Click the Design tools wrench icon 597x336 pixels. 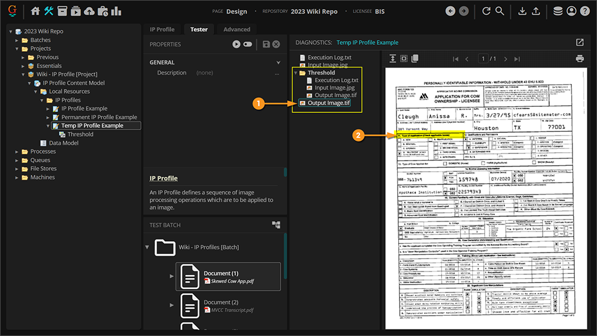coord(49,11)
